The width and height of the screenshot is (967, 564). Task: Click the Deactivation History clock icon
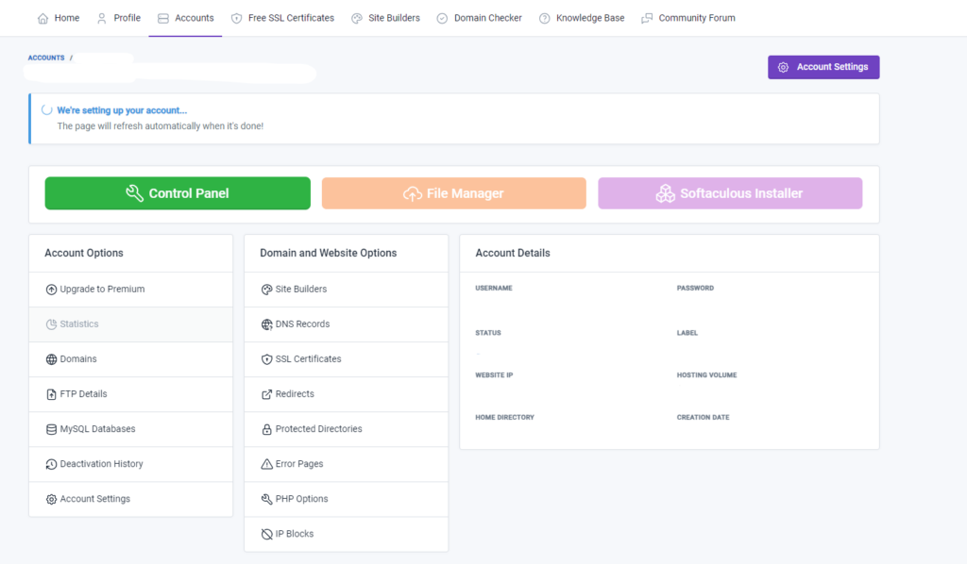(51, 464)
